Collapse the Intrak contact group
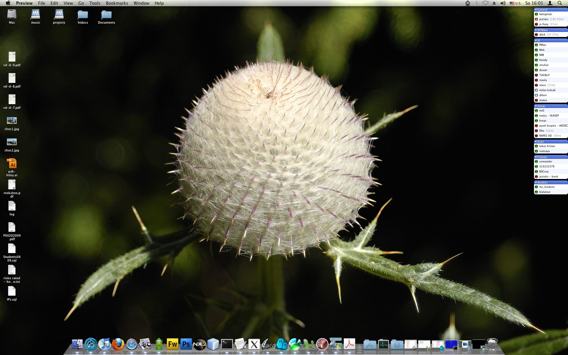Screen dimensions: 568x355 pyautogui.click(x=536, y=106)
